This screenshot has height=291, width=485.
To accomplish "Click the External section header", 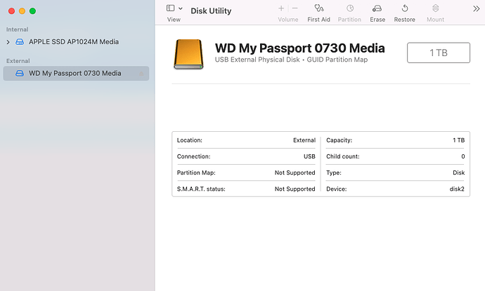I will tap(18, 61).
